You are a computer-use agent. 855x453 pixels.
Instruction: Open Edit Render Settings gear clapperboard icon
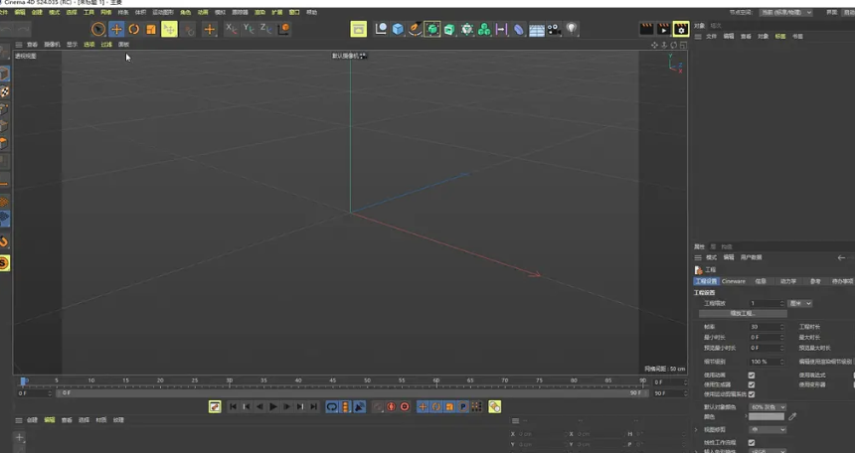pyautogui.click(x=680, y=30)
